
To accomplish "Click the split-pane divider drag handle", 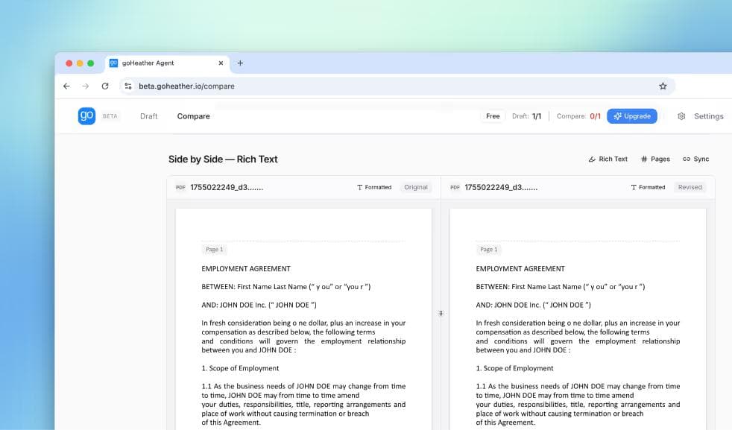I will [441, 313].
